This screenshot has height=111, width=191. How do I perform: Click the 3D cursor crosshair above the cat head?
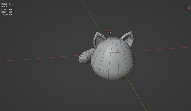click(x=109, y=31)
